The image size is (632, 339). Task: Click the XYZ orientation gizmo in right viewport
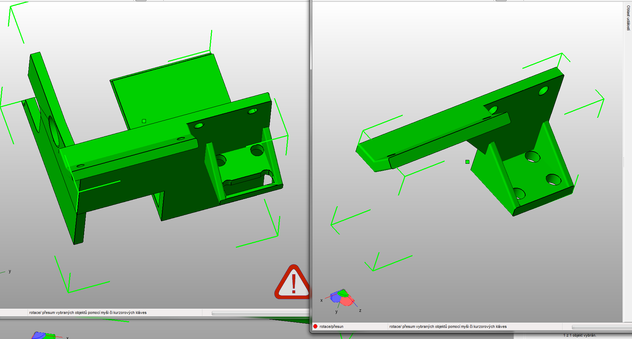point(342,298)
